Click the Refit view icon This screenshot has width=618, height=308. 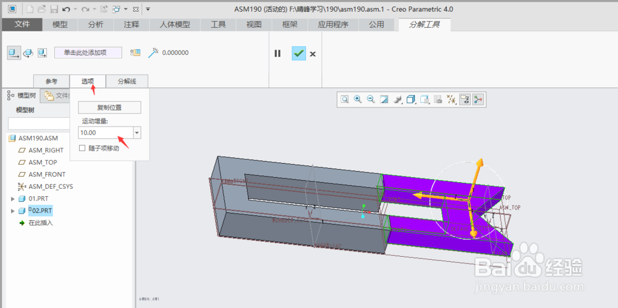tap(345, 99)
